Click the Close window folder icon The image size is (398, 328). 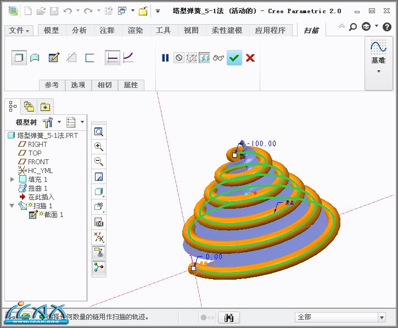click(x=143, y=11)
